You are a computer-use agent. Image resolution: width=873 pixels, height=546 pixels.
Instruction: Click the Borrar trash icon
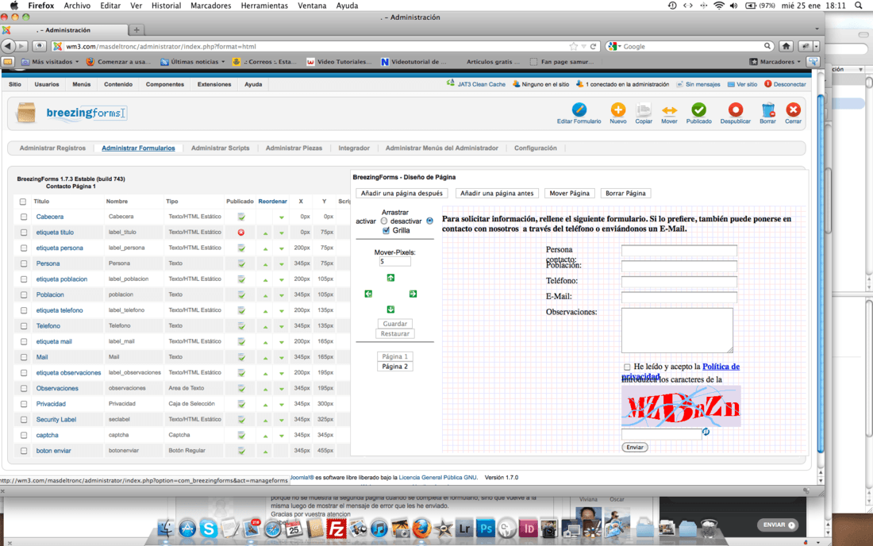767,109
